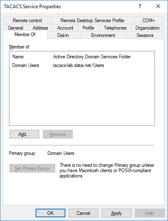168x221 pixels.
Task: Close the TACACS Service Properties dialog
Action: [158, 6]
